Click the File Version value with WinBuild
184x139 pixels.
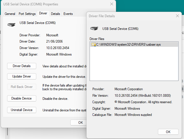143,96
